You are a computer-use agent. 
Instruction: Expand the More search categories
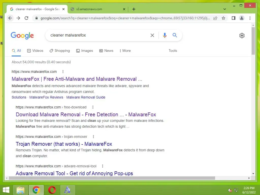tap(125, 51)
